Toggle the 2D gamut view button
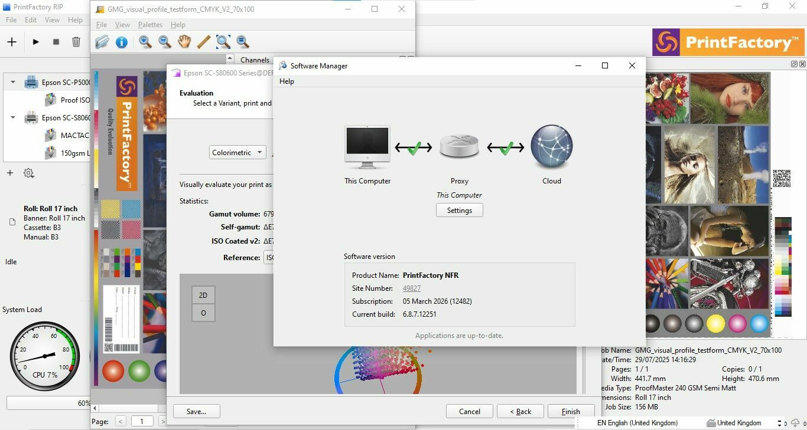The width and height of the screenshot is (807, 430). pos(203,295)
